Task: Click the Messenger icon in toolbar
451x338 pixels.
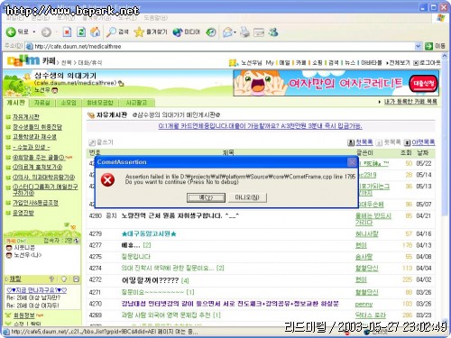Action: [273, 32]
